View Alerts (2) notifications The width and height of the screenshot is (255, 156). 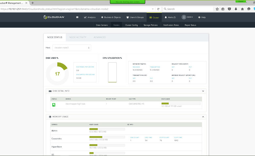click(170, 17)
